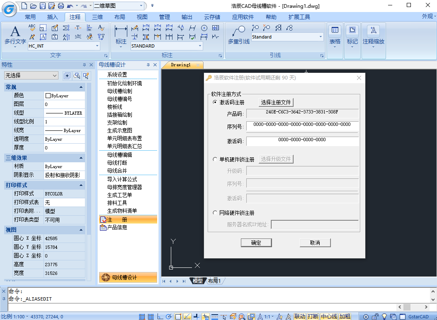Switch to the 视图 ribbon tab
The image size is (437, 320).
click(x=142, y=17)
